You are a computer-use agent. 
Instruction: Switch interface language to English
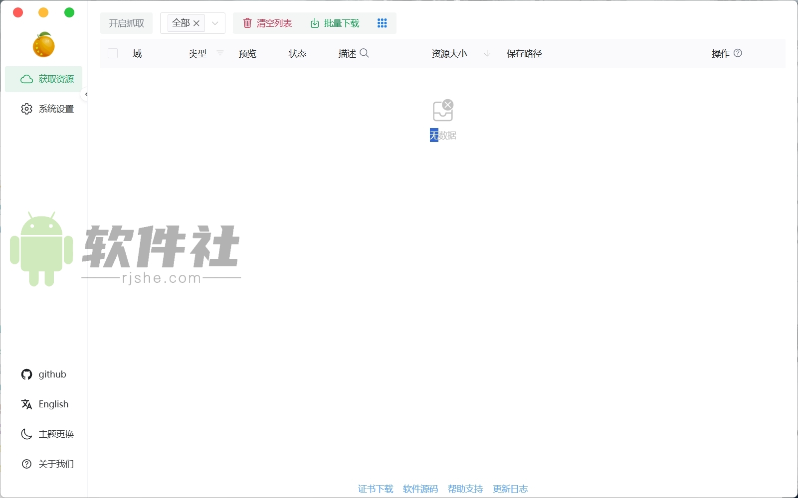point(53,404)
